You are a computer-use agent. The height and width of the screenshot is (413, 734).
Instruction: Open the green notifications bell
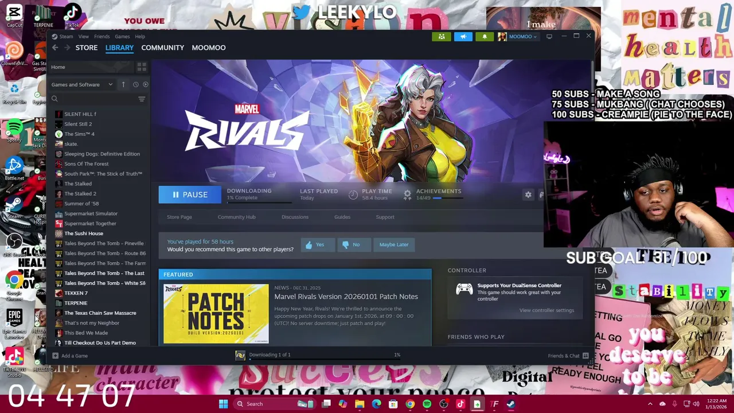click(x=485, y=37)
